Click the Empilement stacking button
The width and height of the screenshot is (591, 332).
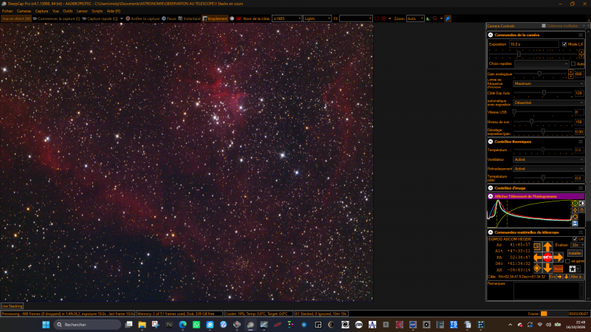215,18
